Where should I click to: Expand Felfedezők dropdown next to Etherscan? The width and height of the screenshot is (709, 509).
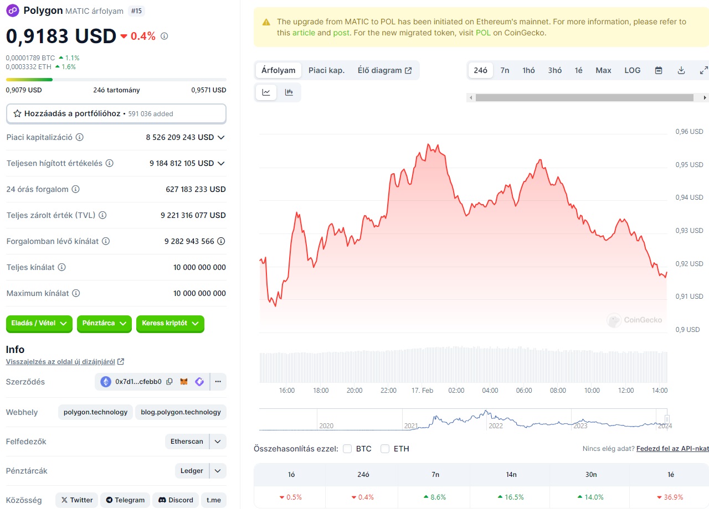pos(218,442)
